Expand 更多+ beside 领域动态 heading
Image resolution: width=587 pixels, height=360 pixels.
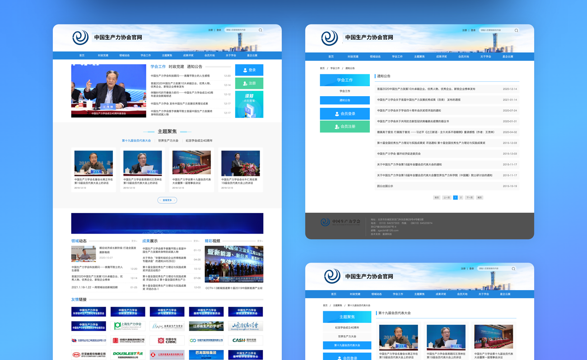[134, 241]
